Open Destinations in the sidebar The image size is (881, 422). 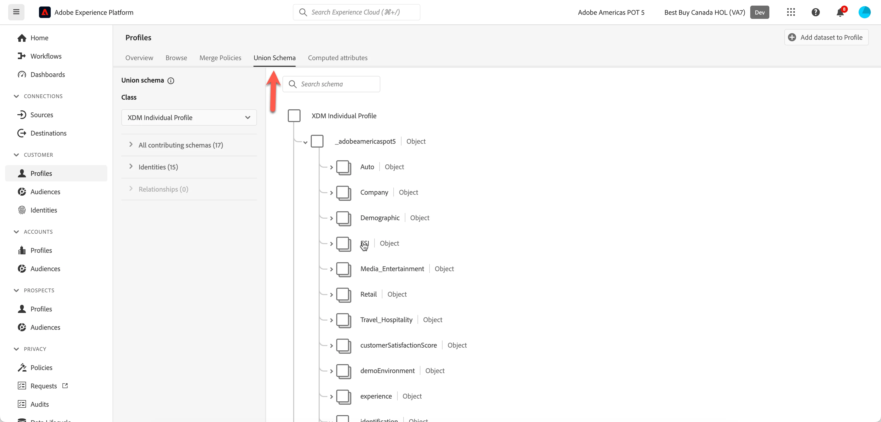click(49, 133)
